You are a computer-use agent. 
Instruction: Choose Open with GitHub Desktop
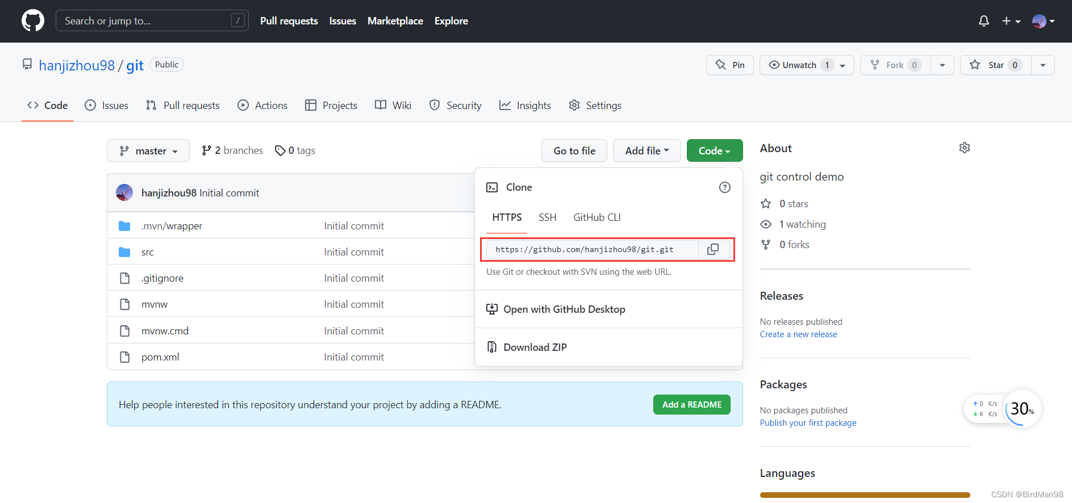pyautogui.click(x=608, y=309)
